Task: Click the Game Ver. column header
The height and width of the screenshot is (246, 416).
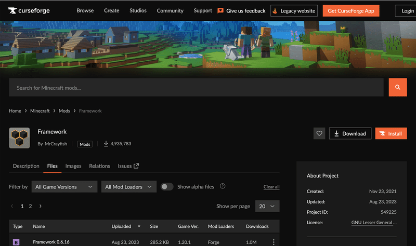Action: (188, 226)
